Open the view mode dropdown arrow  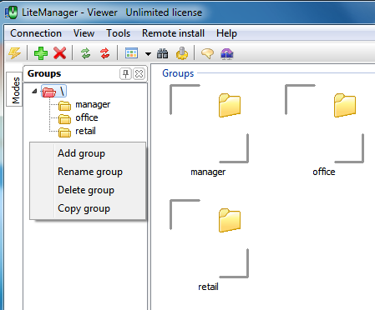(x=149, y=53)
